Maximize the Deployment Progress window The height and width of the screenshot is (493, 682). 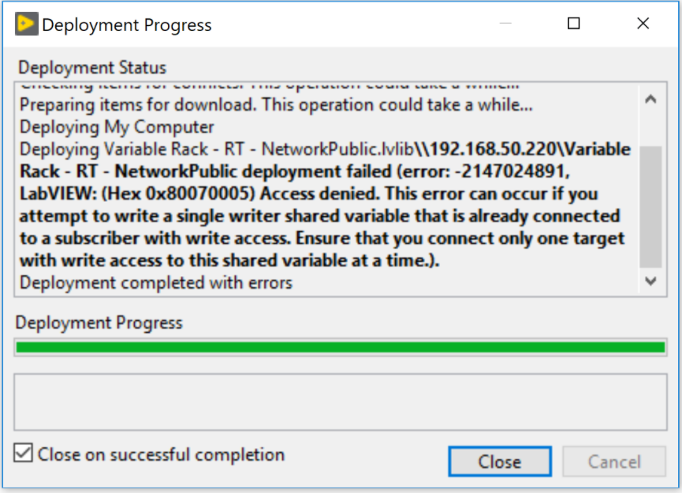tap(574, 24)
